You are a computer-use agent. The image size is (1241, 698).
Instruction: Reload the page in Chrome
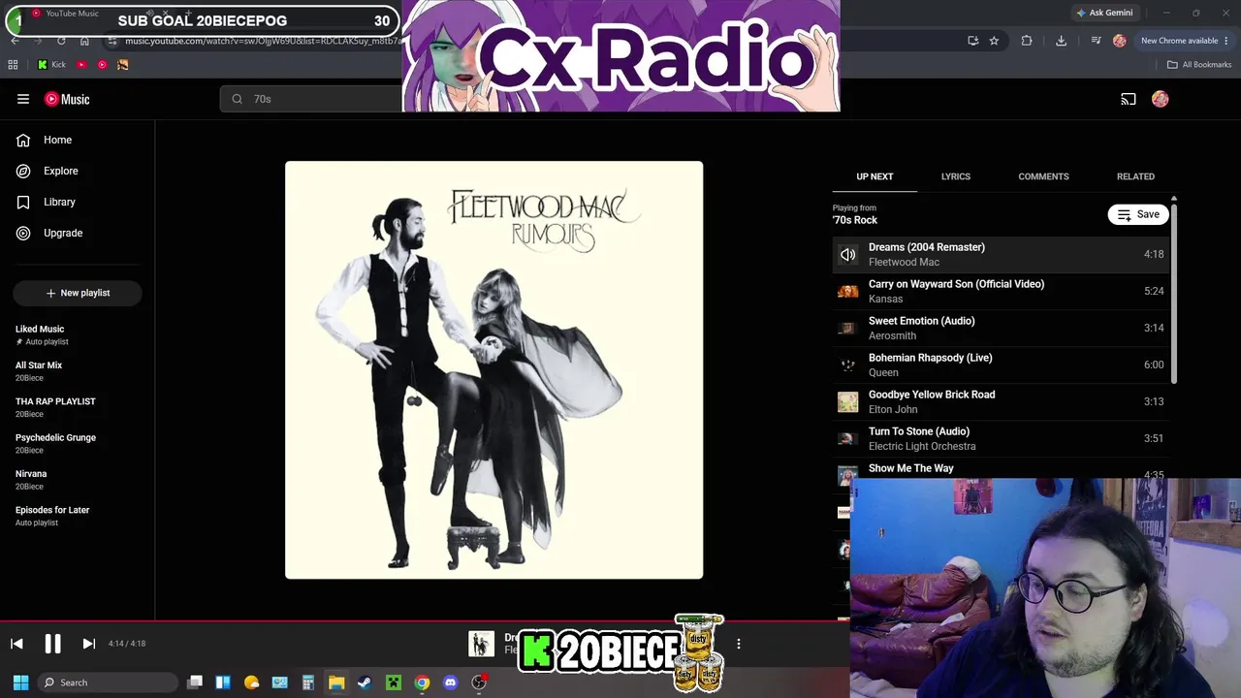coord(61,41)
